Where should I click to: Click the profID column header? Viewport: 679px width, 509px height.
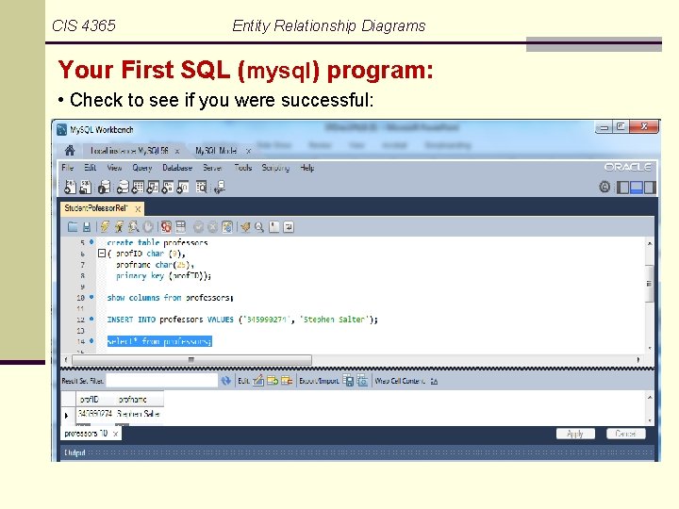(x=94, y=399)
